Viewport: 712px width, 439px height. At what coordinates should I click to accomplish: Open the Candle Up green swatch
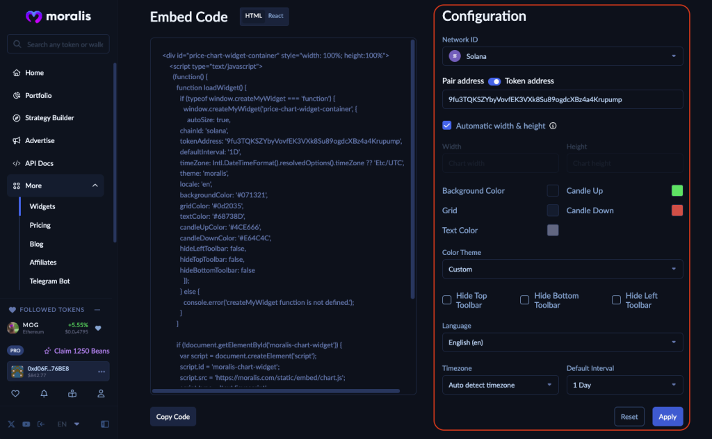[x=677, y=190]
